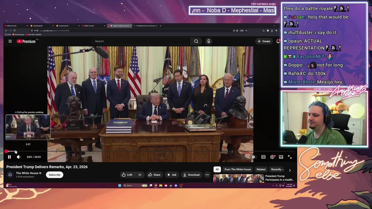Open the list all tabs dropdown

click(275, 26)
